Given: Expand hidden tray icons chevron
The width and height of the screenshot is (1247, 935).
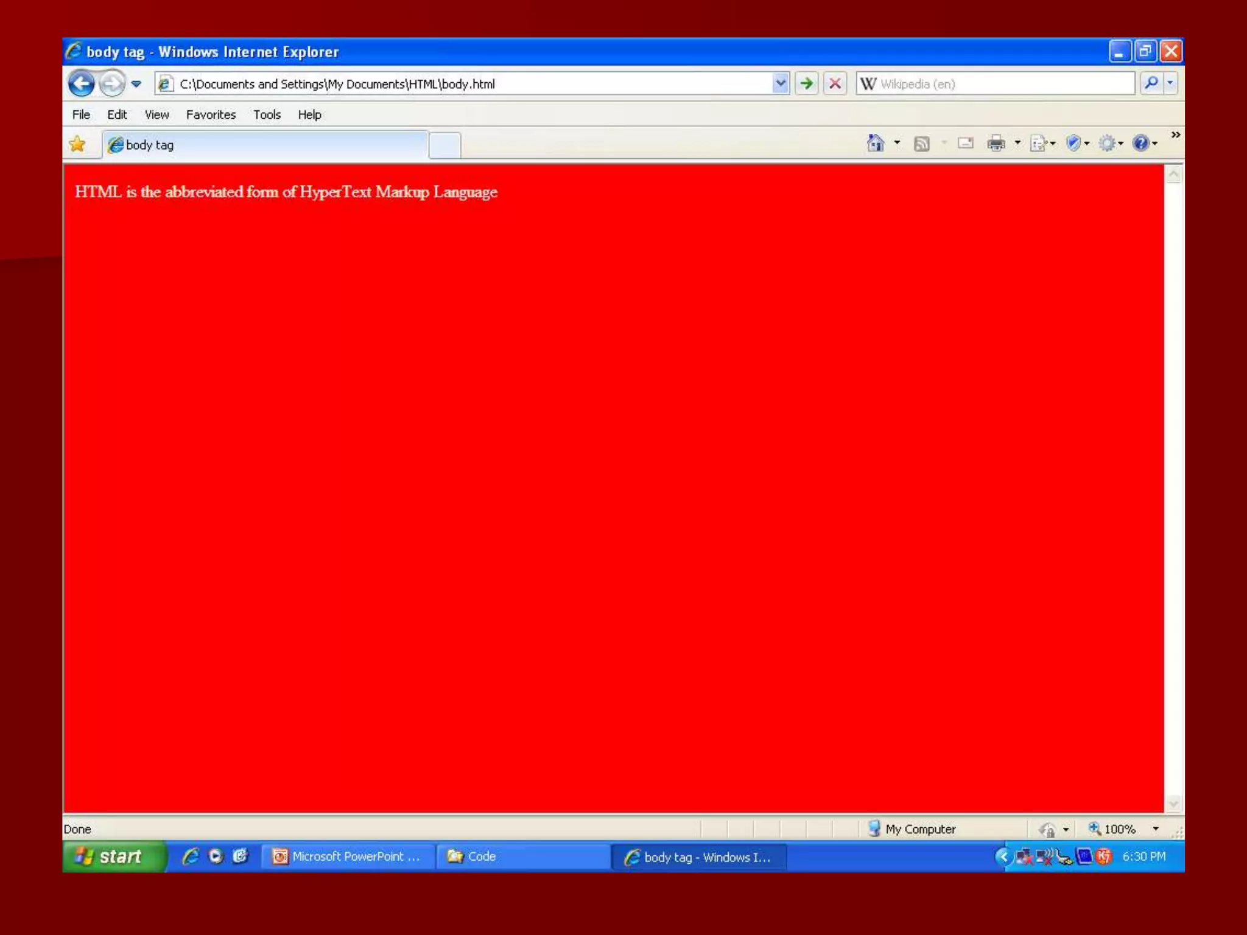Looking at the screenshot, I should (x=1003, y=857).
